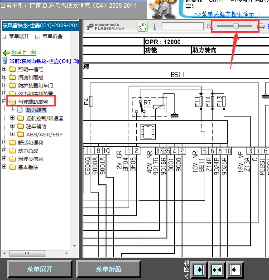Click the 照明—信号 folder icon
Image resolution: width=269 pixels, height=280 pixels.
pyautogui.click(x=12, y=69)
